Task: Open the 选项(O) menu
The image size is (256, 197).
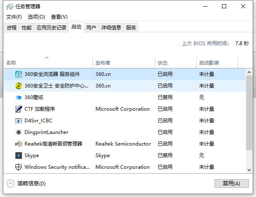Action: [37, 17]
